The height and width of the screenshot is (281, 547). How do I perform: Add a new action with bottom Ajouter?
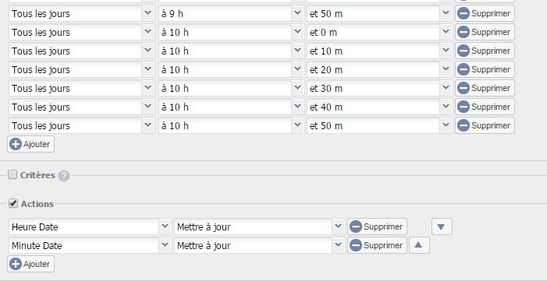click(30, 264)
